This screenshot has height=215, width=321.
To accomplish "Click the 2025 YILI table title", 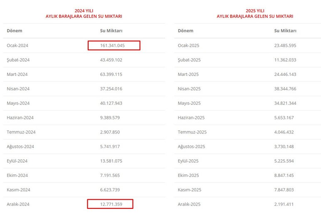I will coord(255,10).
